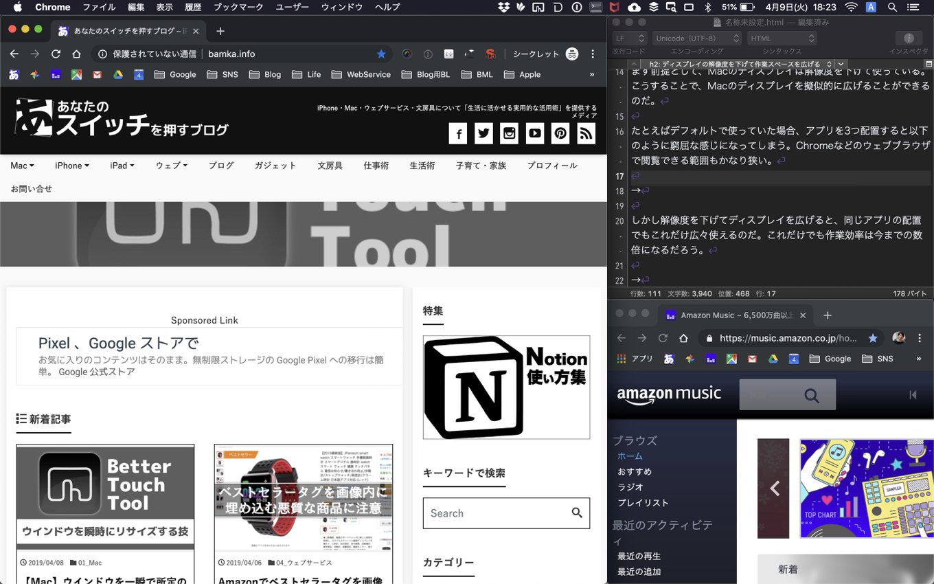Screen dimensions: 934x584
Task: Collapse the Amazon Music player panel arrow
Action: [x=913, y=394]
